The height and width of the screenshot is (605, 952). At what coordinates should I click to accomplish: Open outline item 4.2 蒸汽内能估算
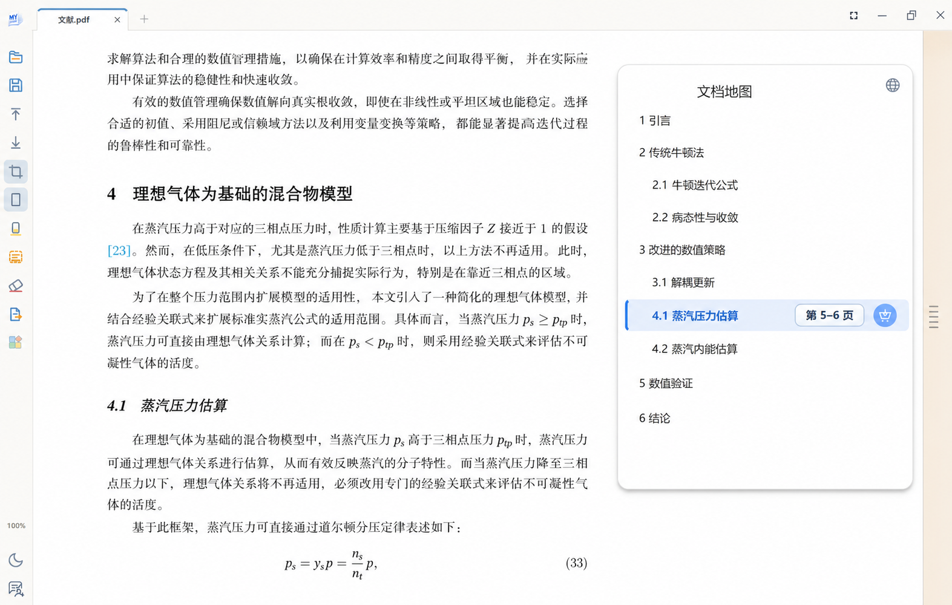695,349
